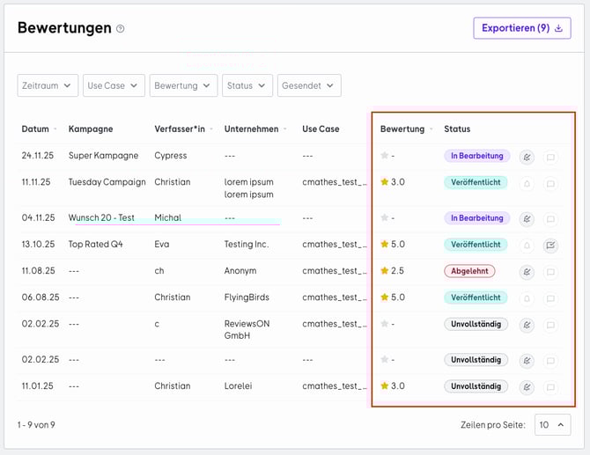Click the gold star in the Eva row
The height and width of the screenshot is (455, 590).
tap(385, 245)
